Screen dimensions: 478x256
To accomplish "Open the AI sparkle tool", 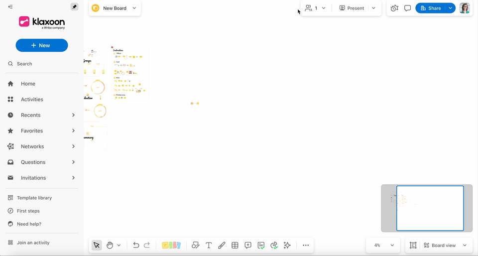I will [287, 246].
